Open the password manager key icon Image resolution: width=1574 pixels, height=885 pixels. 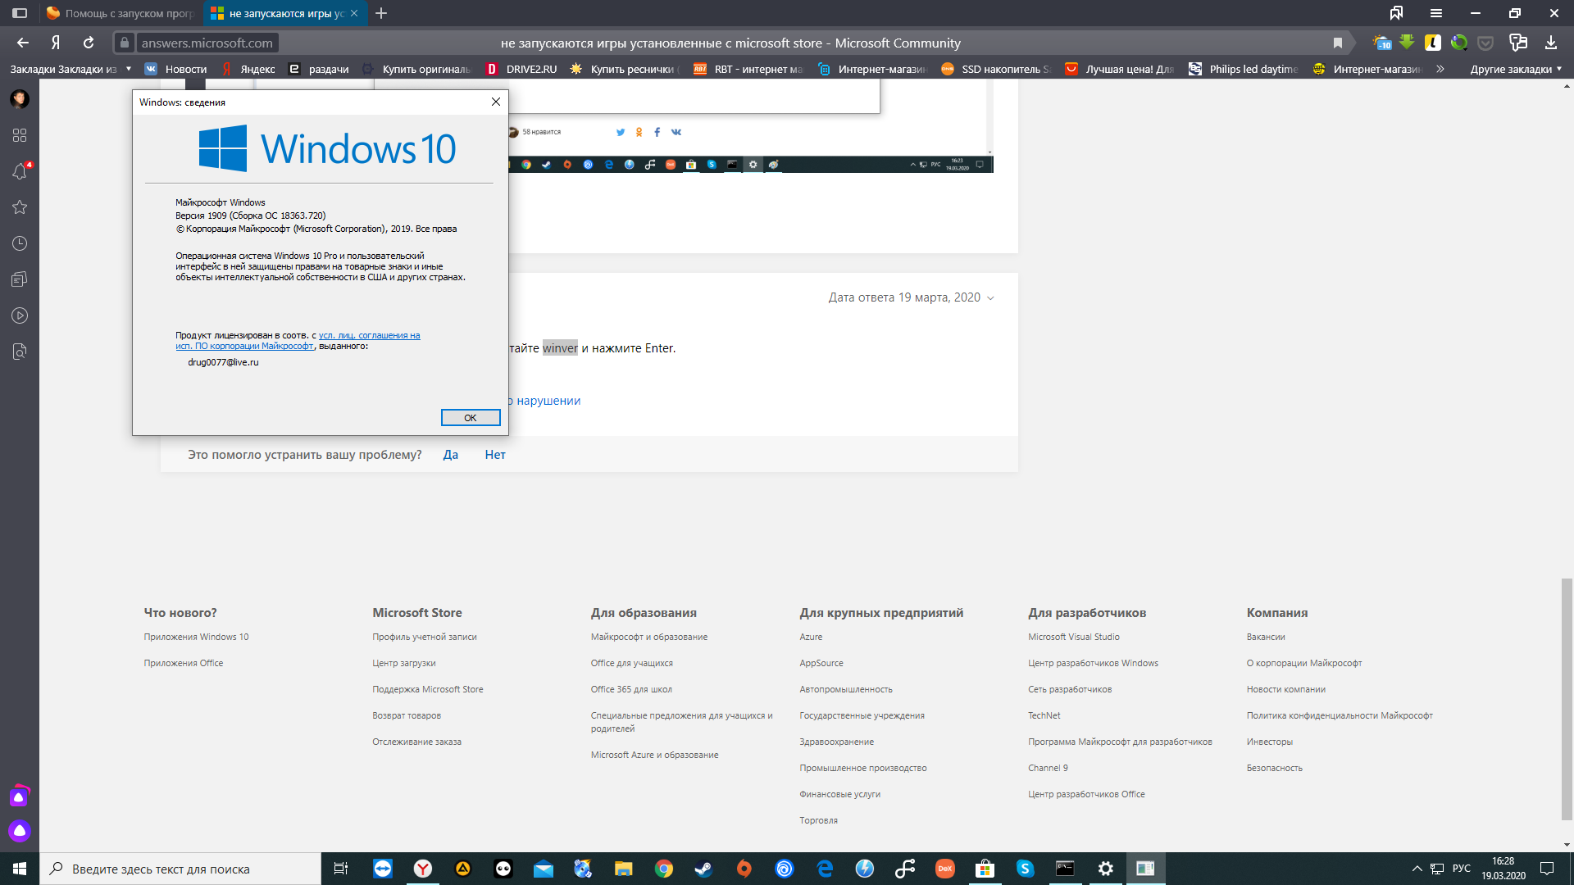click(x=1518, y=43)
